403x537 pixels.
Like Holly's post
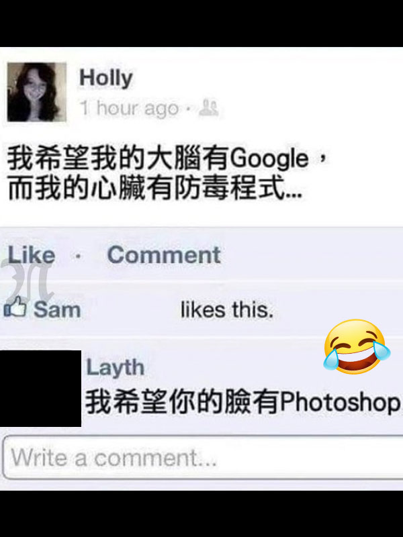31,255
